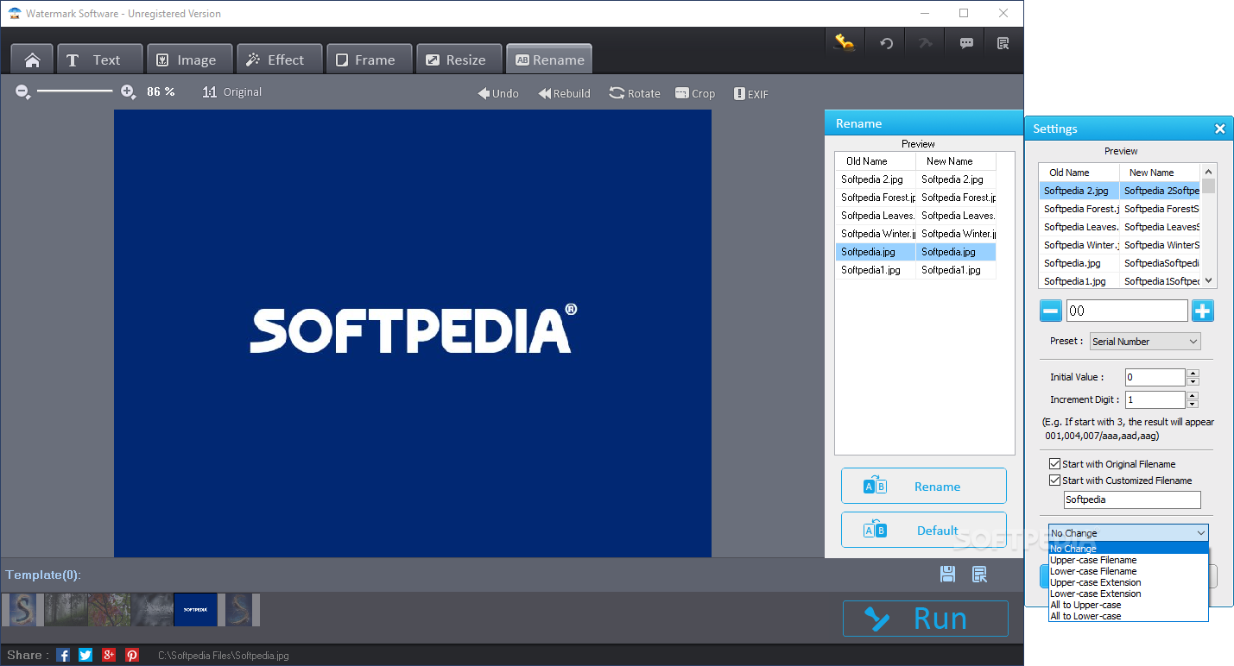Click the Rename button in Rename panel
The width and height of the screenshot is (1234, 666).
coord(924,486)
